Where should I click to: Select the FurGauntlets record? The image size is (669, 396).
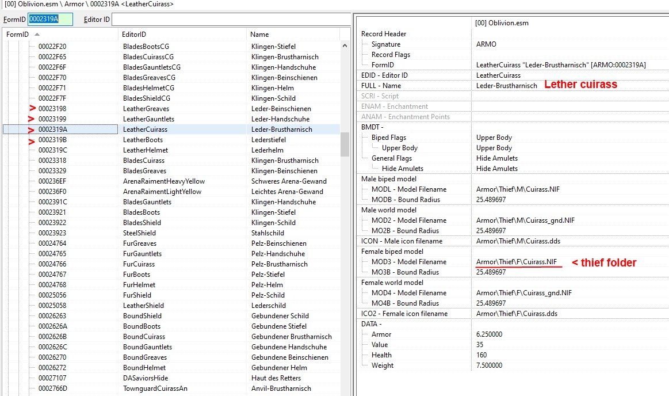point(171,254)
